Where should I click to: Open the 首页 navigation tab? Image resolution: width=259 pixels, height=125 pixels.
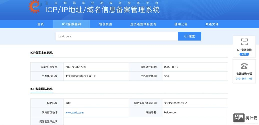click(x=41, y=24)
